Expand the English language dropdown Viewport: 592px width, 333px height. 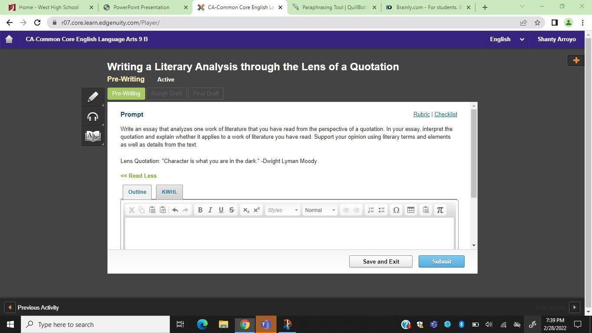coord(507,39)
